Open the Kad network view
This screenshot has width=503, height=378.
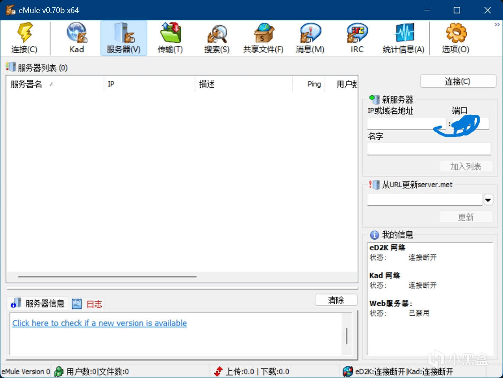77,38
